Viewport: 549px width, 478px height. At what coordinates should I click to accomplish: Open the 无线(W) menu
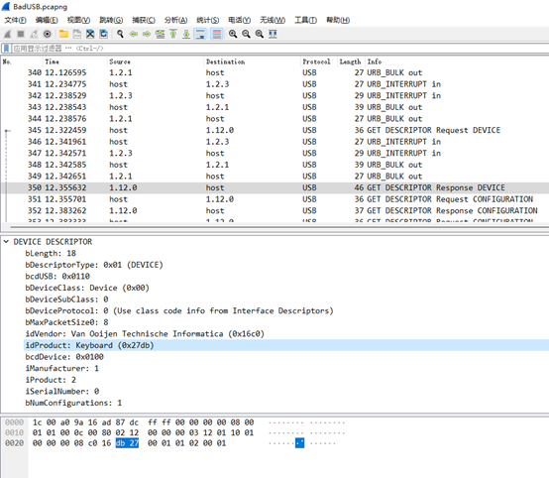pyautogui.click(x=273, y=20)
